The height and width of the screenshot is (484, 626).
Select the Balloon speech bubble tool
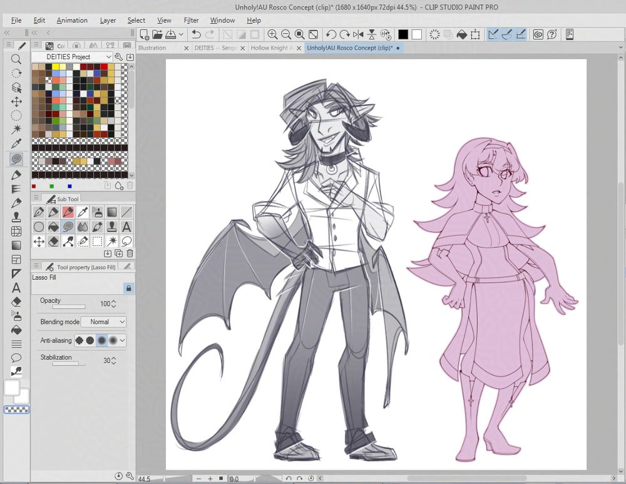click(x=16, y=358)
